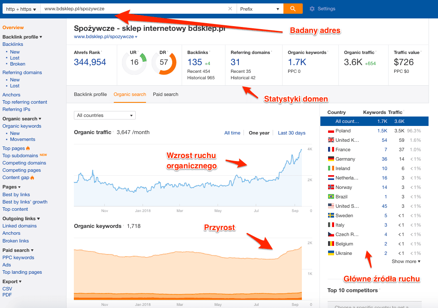Open the Backlinks report link in sidebar
The height and width of the screenshot is (308, 438).
pyautogui.click(x=13, y=44)
